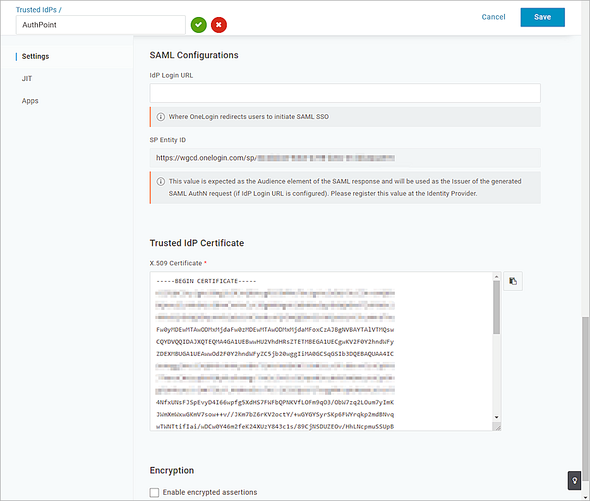Open the Apps section

(30, 100)
